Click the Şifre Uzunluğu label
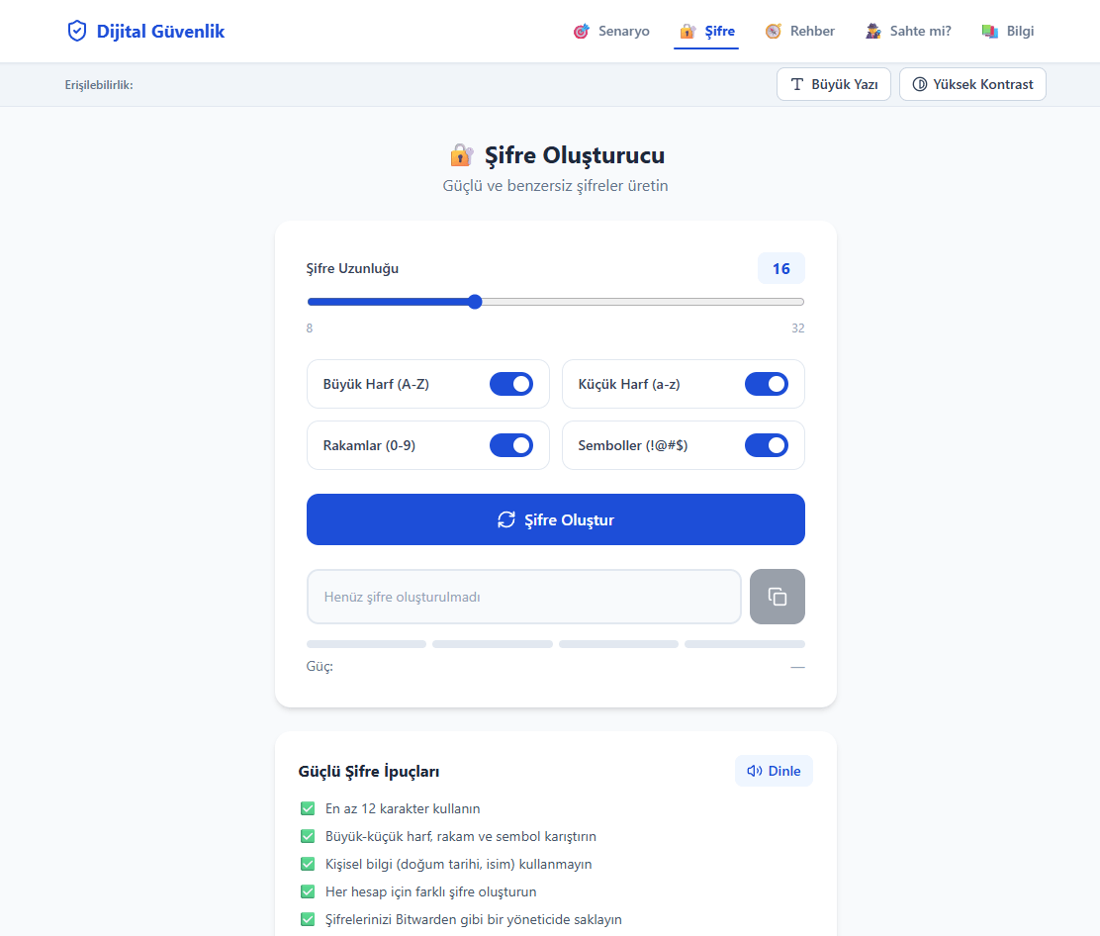1100x936 pixels. [352, 268]
